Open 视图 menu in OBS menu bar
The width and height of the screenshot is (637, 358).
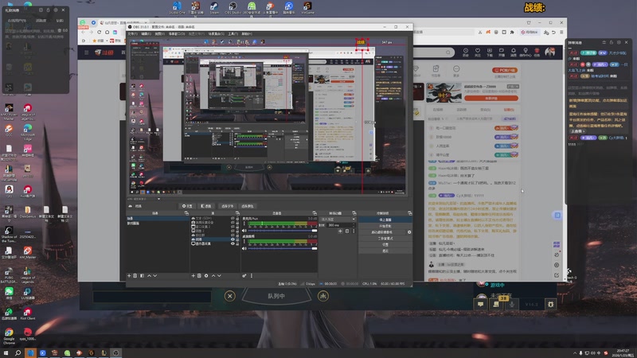click(160, 34)
